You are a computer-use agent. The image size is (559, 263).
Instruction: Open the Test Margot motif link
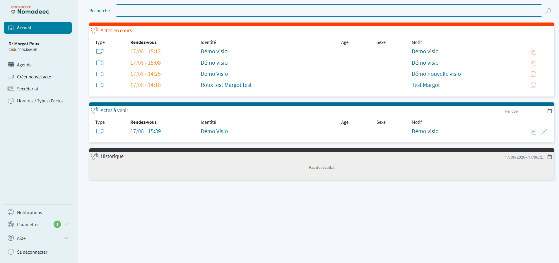425,85
